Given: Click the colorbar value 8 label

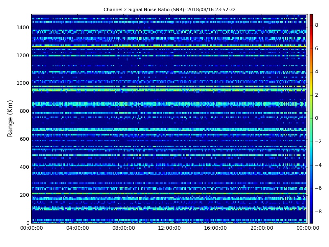Looking at the screenshot, I should 317,25.
